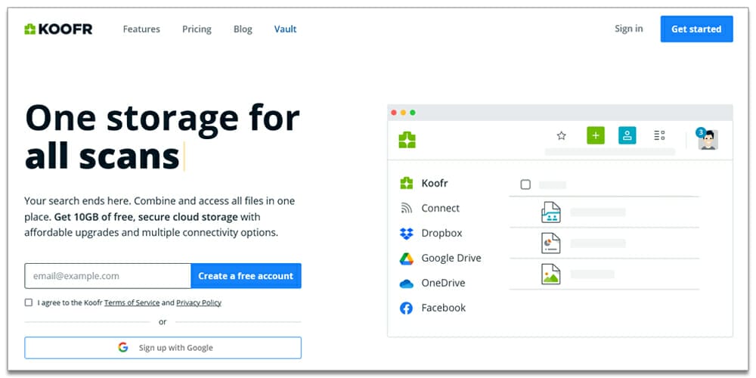Click Sign up with Google button
This screenshot has height=378, width=756.
coord(163,348)
